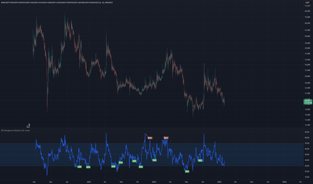The height and width of the screenshot is (184, 313).
Task: Click the BARUSDT+PSGUSDT symbol formula title
Action: 57,3
